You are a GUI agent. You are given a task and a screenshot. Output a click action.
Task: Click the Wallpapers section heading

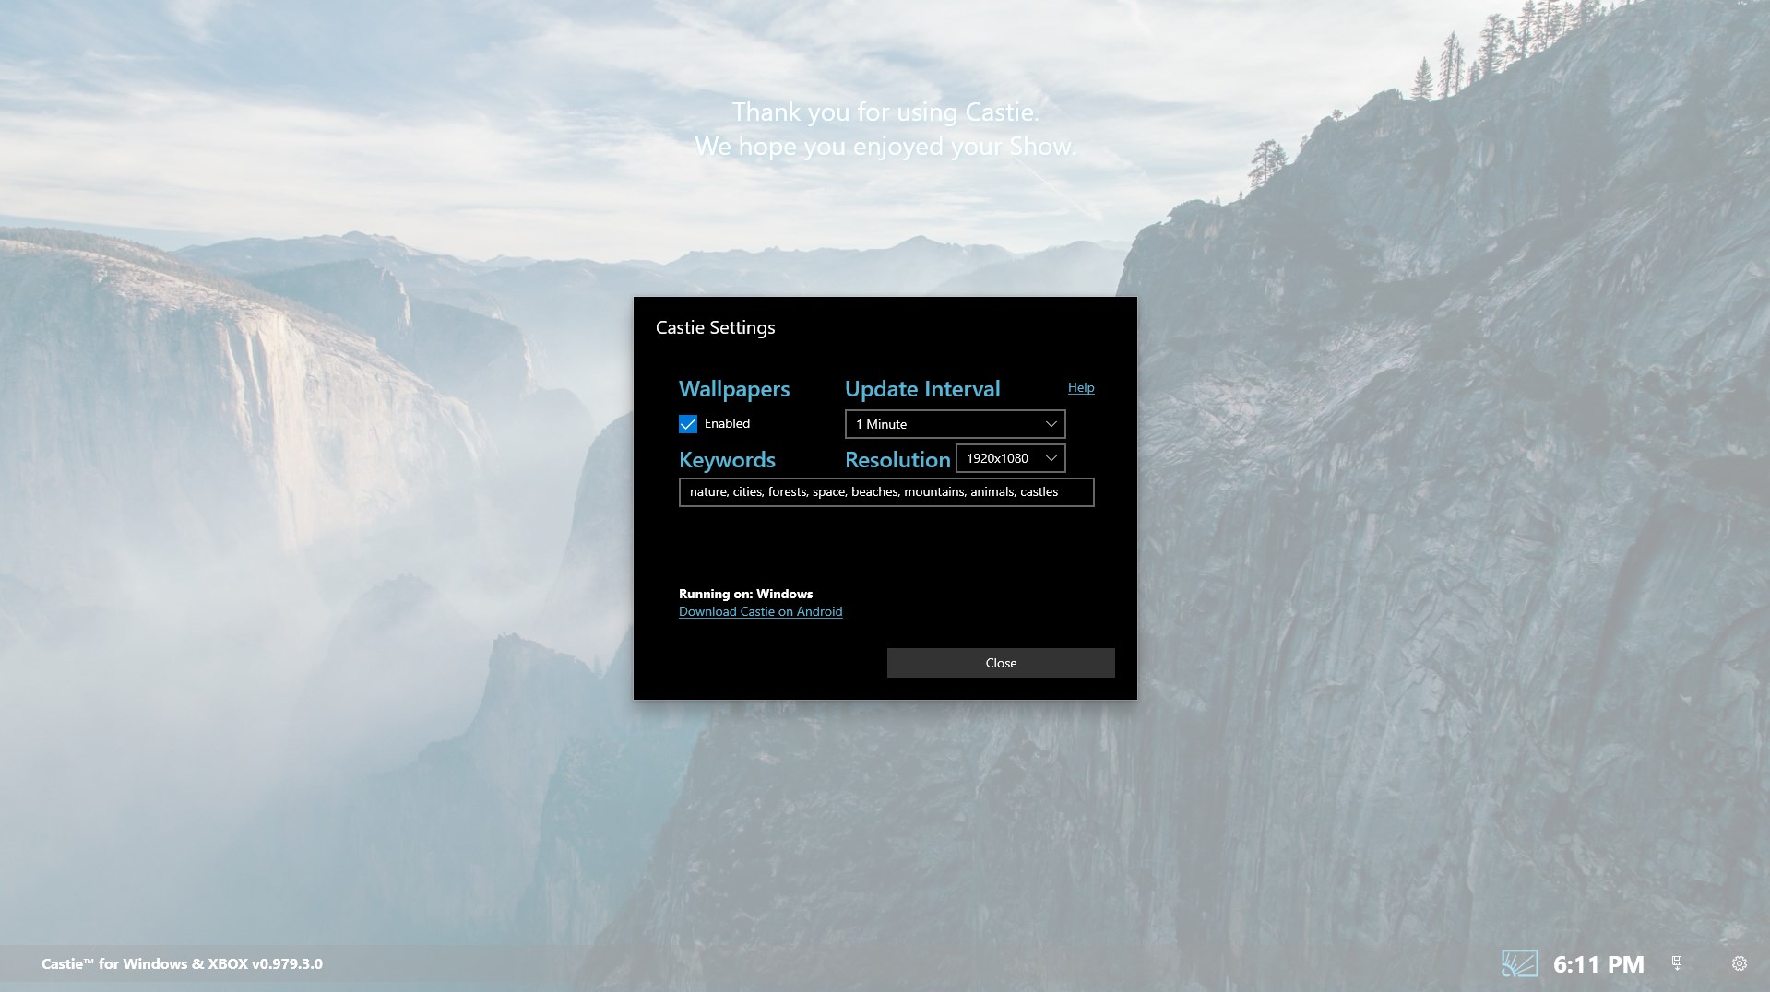pos(734,389)
